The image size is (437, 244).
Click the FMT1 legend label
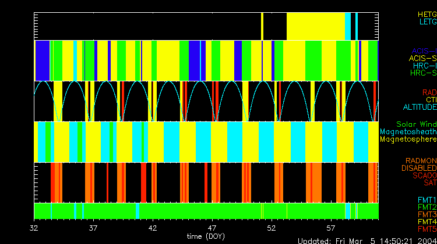point(427,200)
